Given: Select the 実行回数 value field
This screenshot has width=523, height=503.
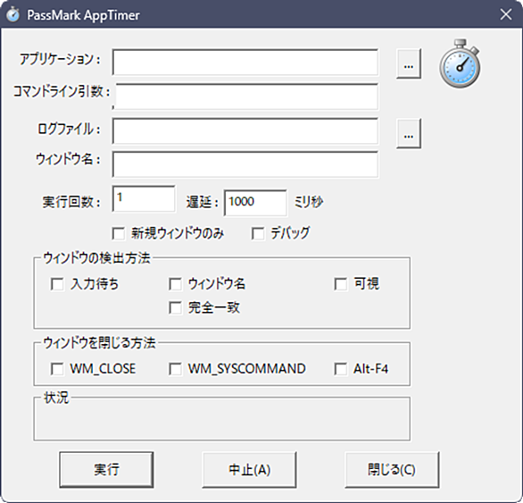Looking at the screenshot, I should [144, 199].
